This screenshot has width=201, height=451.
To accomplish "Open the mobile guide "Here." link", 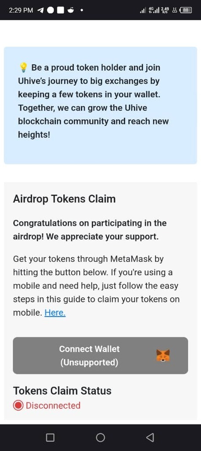I will coord(55,313).
